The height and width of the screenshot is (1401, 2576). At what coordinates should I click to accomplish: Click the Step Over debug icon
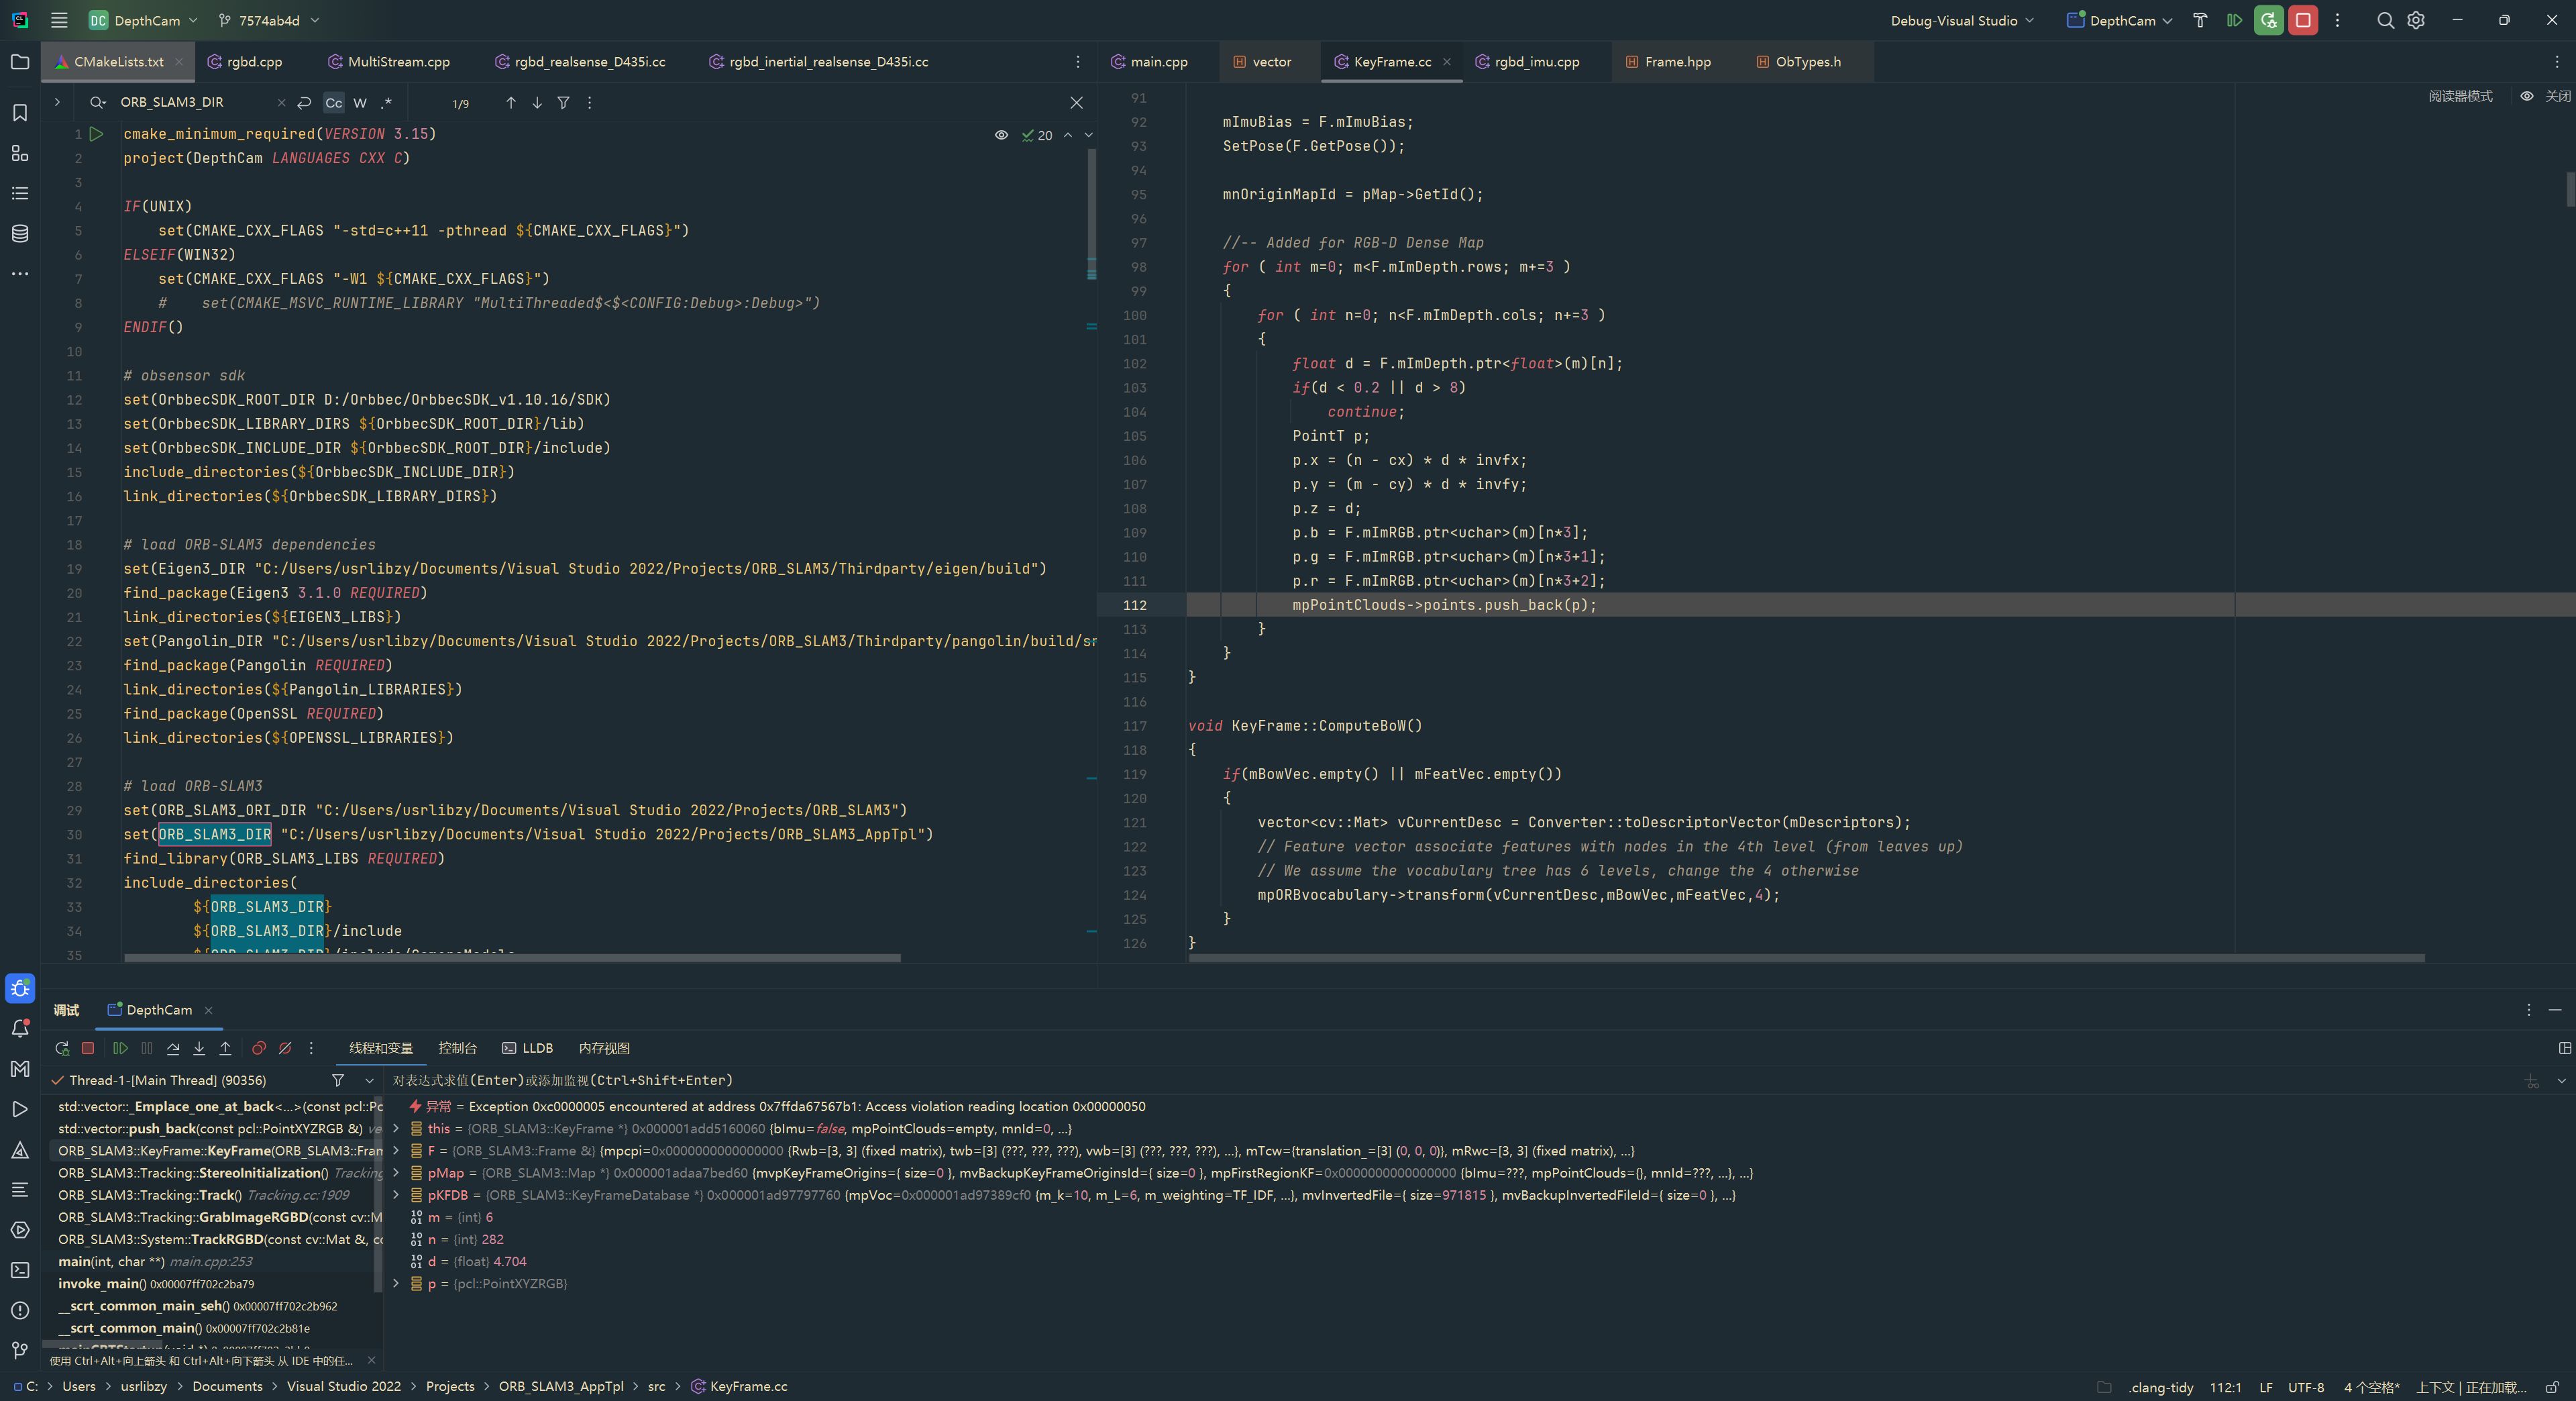(173, 1048)
